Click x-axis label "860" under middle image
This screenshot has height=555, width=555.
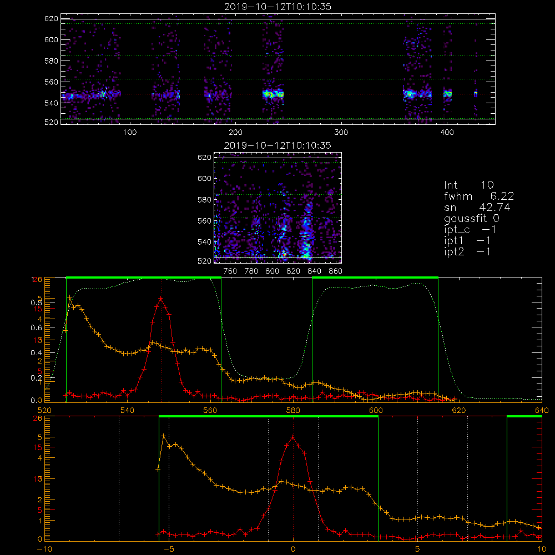pyautogui.click(x=336, y=271)
